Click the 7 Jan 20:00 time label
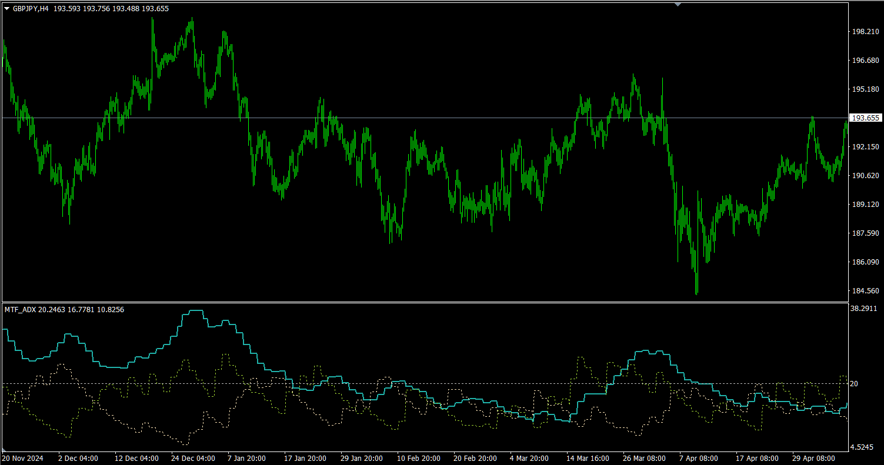Screen dimensions: 884x465 pyautogui.click(x=248, y=458)
